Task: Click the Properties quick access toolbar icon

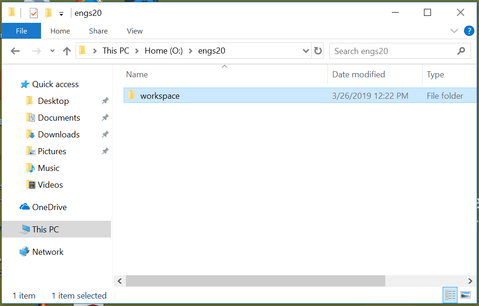Action: (34, 13)
